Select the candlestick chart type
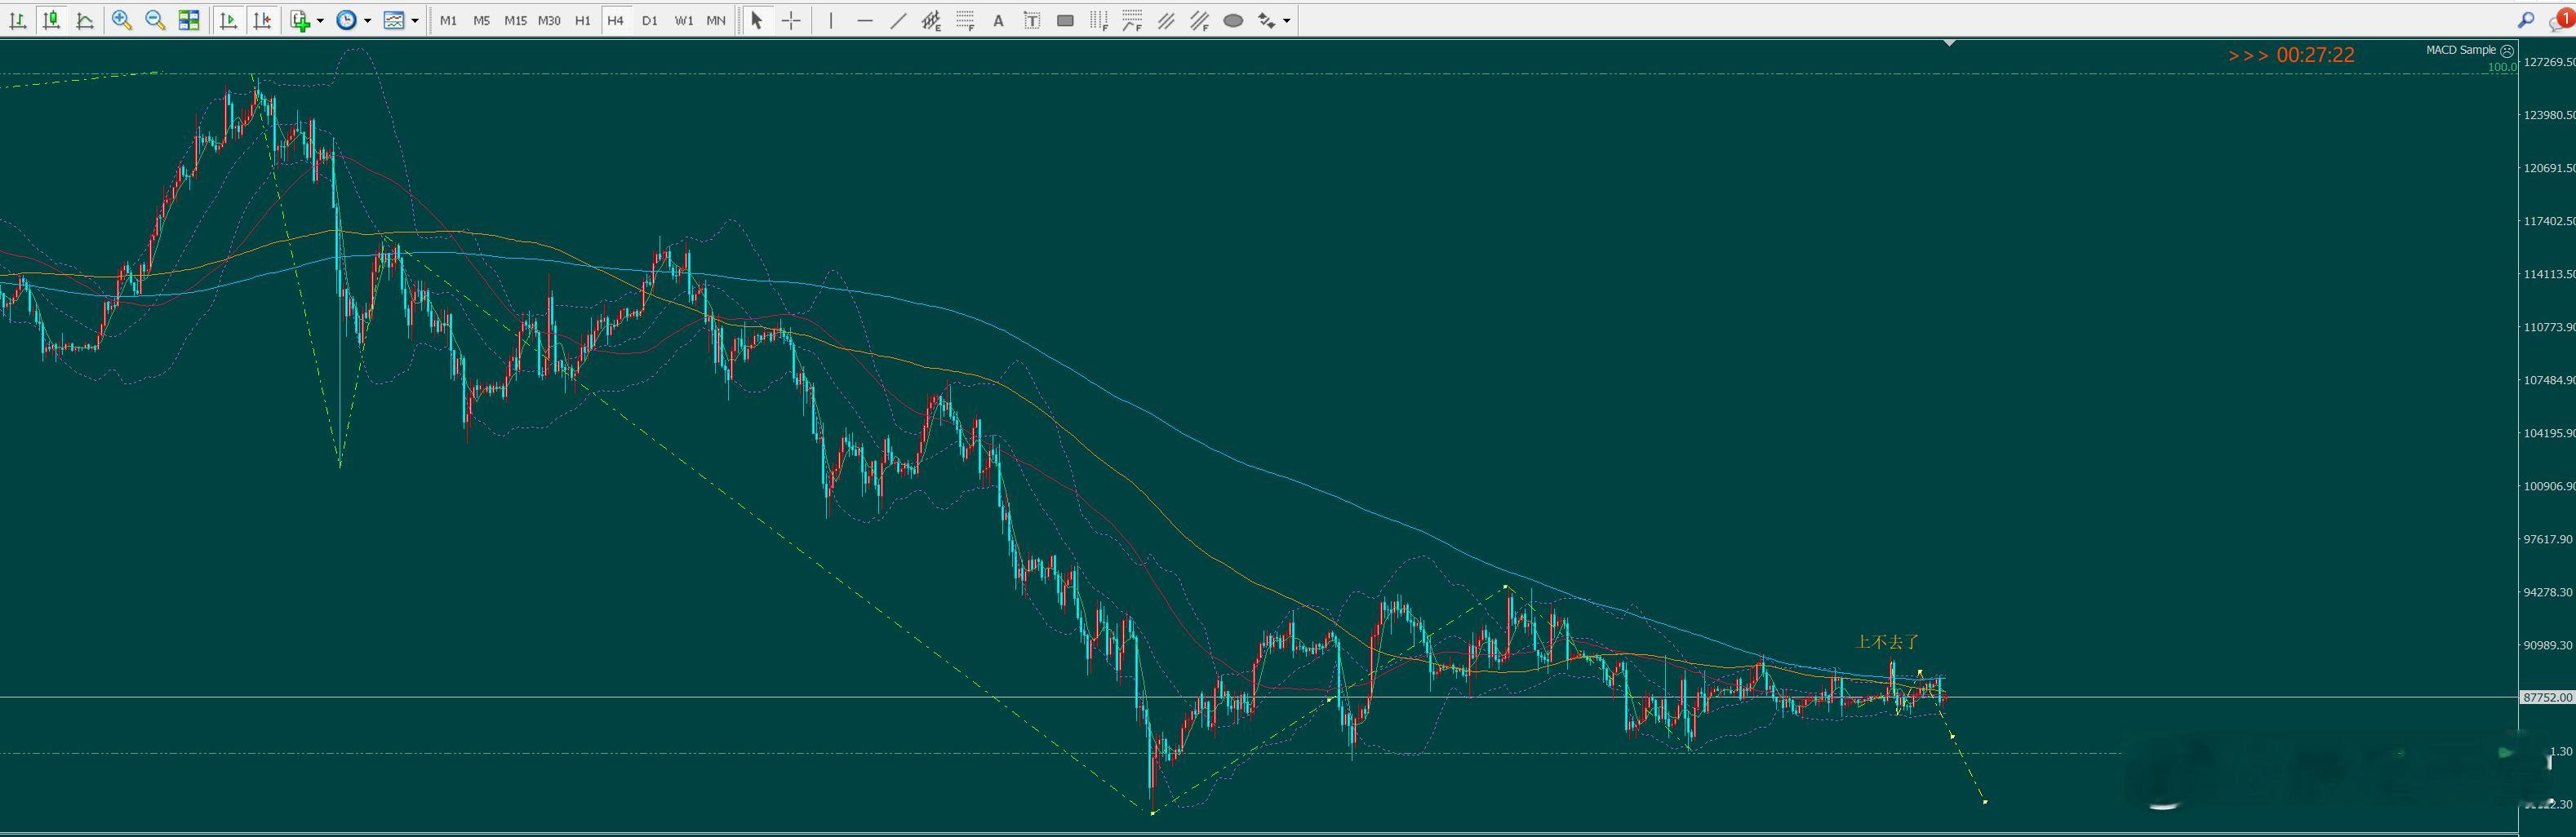The width and height of the screenshot is (2576, 837). click(x=51, y=20)
